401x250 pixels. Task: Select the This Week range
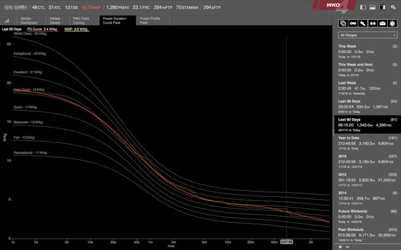(368, 51)
